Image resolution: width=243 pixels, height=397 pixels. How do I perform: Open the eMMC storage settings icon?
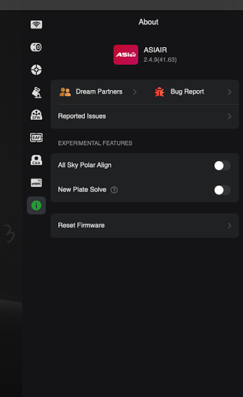37,183
